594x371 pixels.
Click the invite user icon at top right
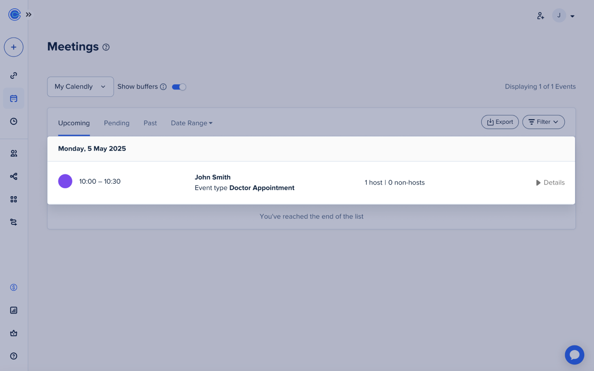click(x=540, y=15)
